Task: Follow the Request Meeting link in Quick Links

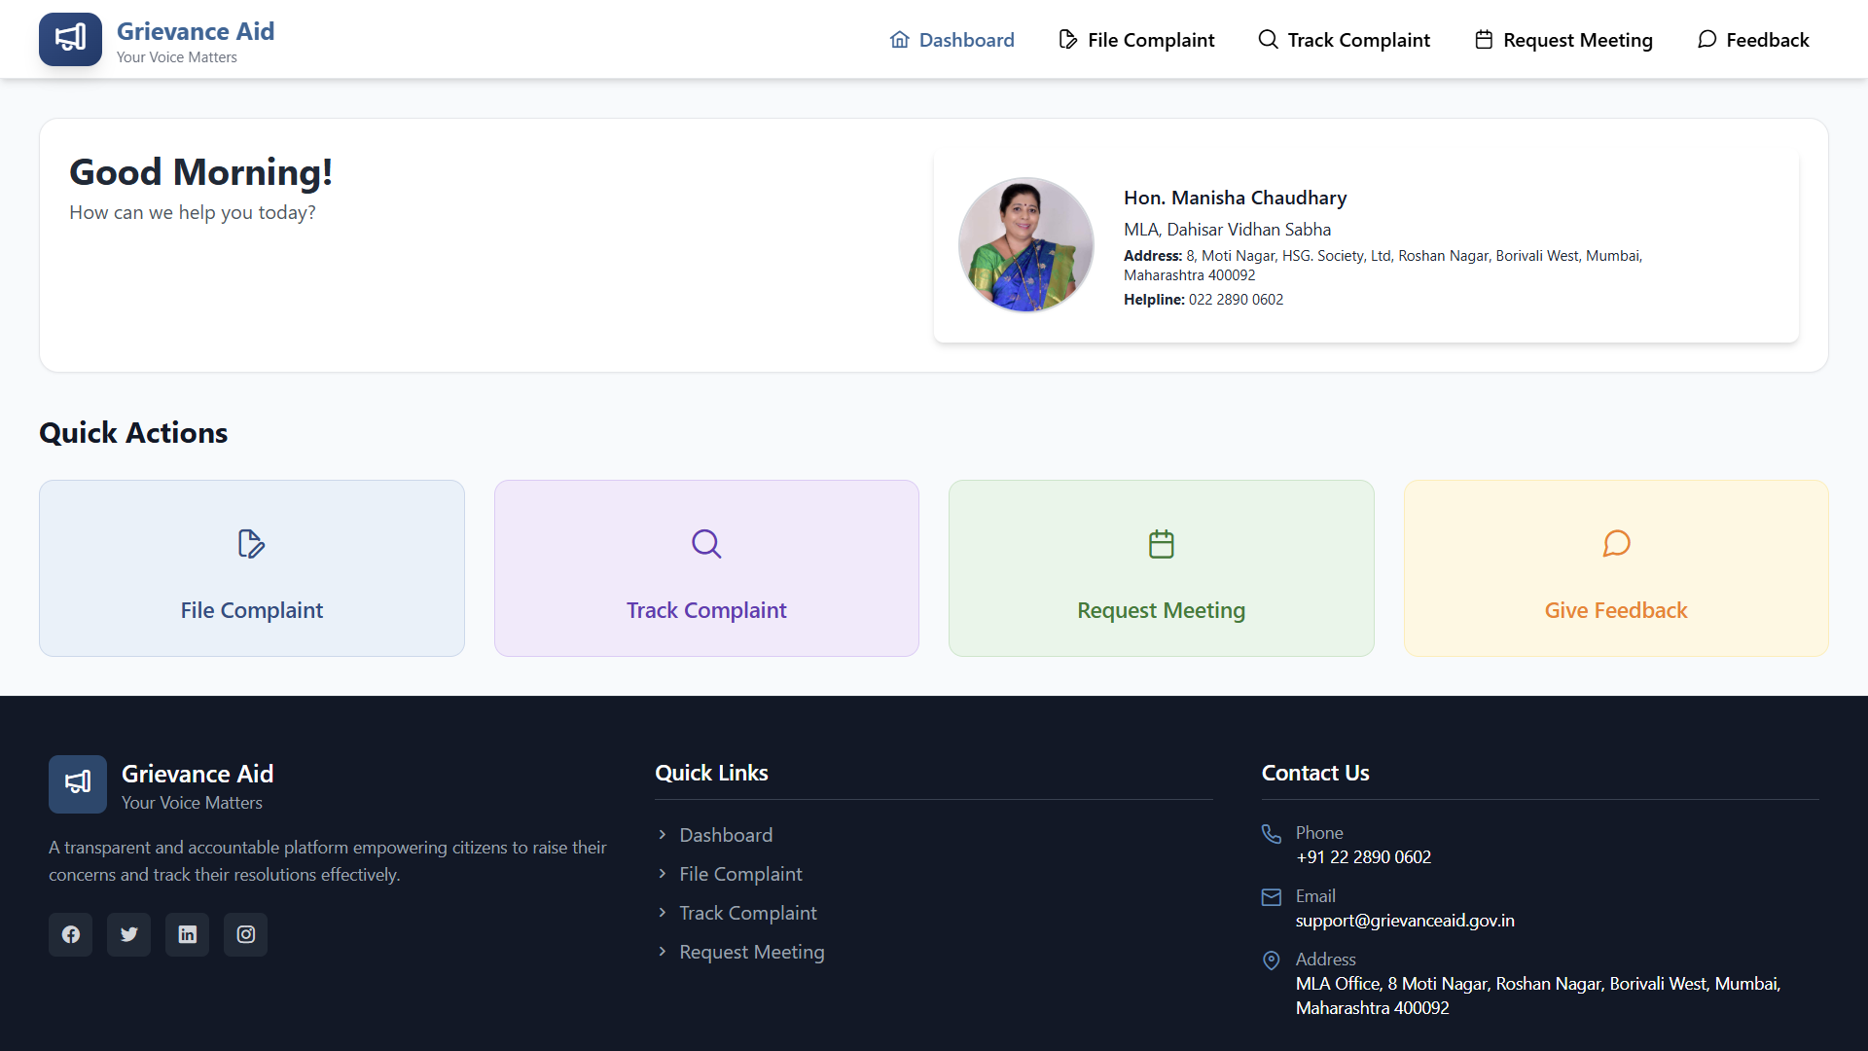Action: tap(752, 952)
